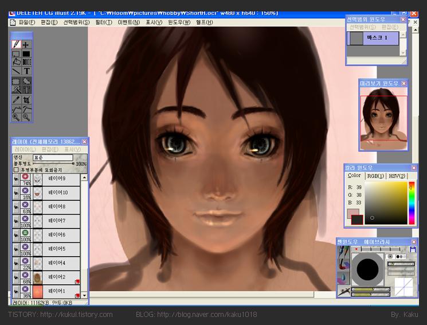Hide 레이어5 using the eye icon
Viewport: 427px width, 325px height.
[x=16, y=249]
